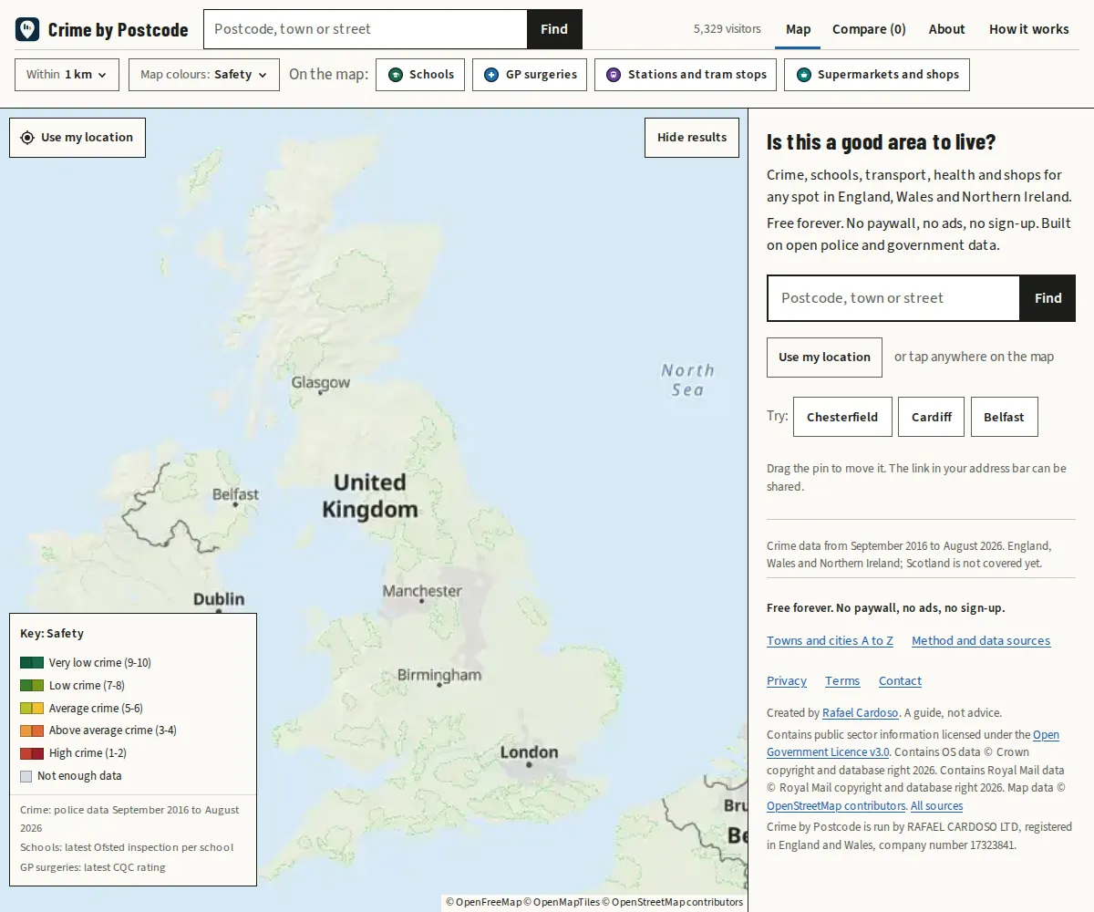Click Manchester on the map
Viewport: 1094px width, 912px height.
422,591
